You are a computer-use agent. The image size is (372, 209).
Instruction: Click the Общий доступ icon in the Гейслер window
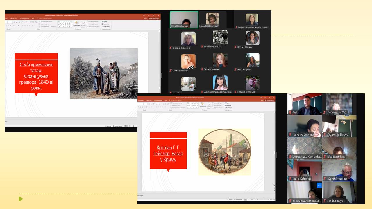tap(265, 100)
